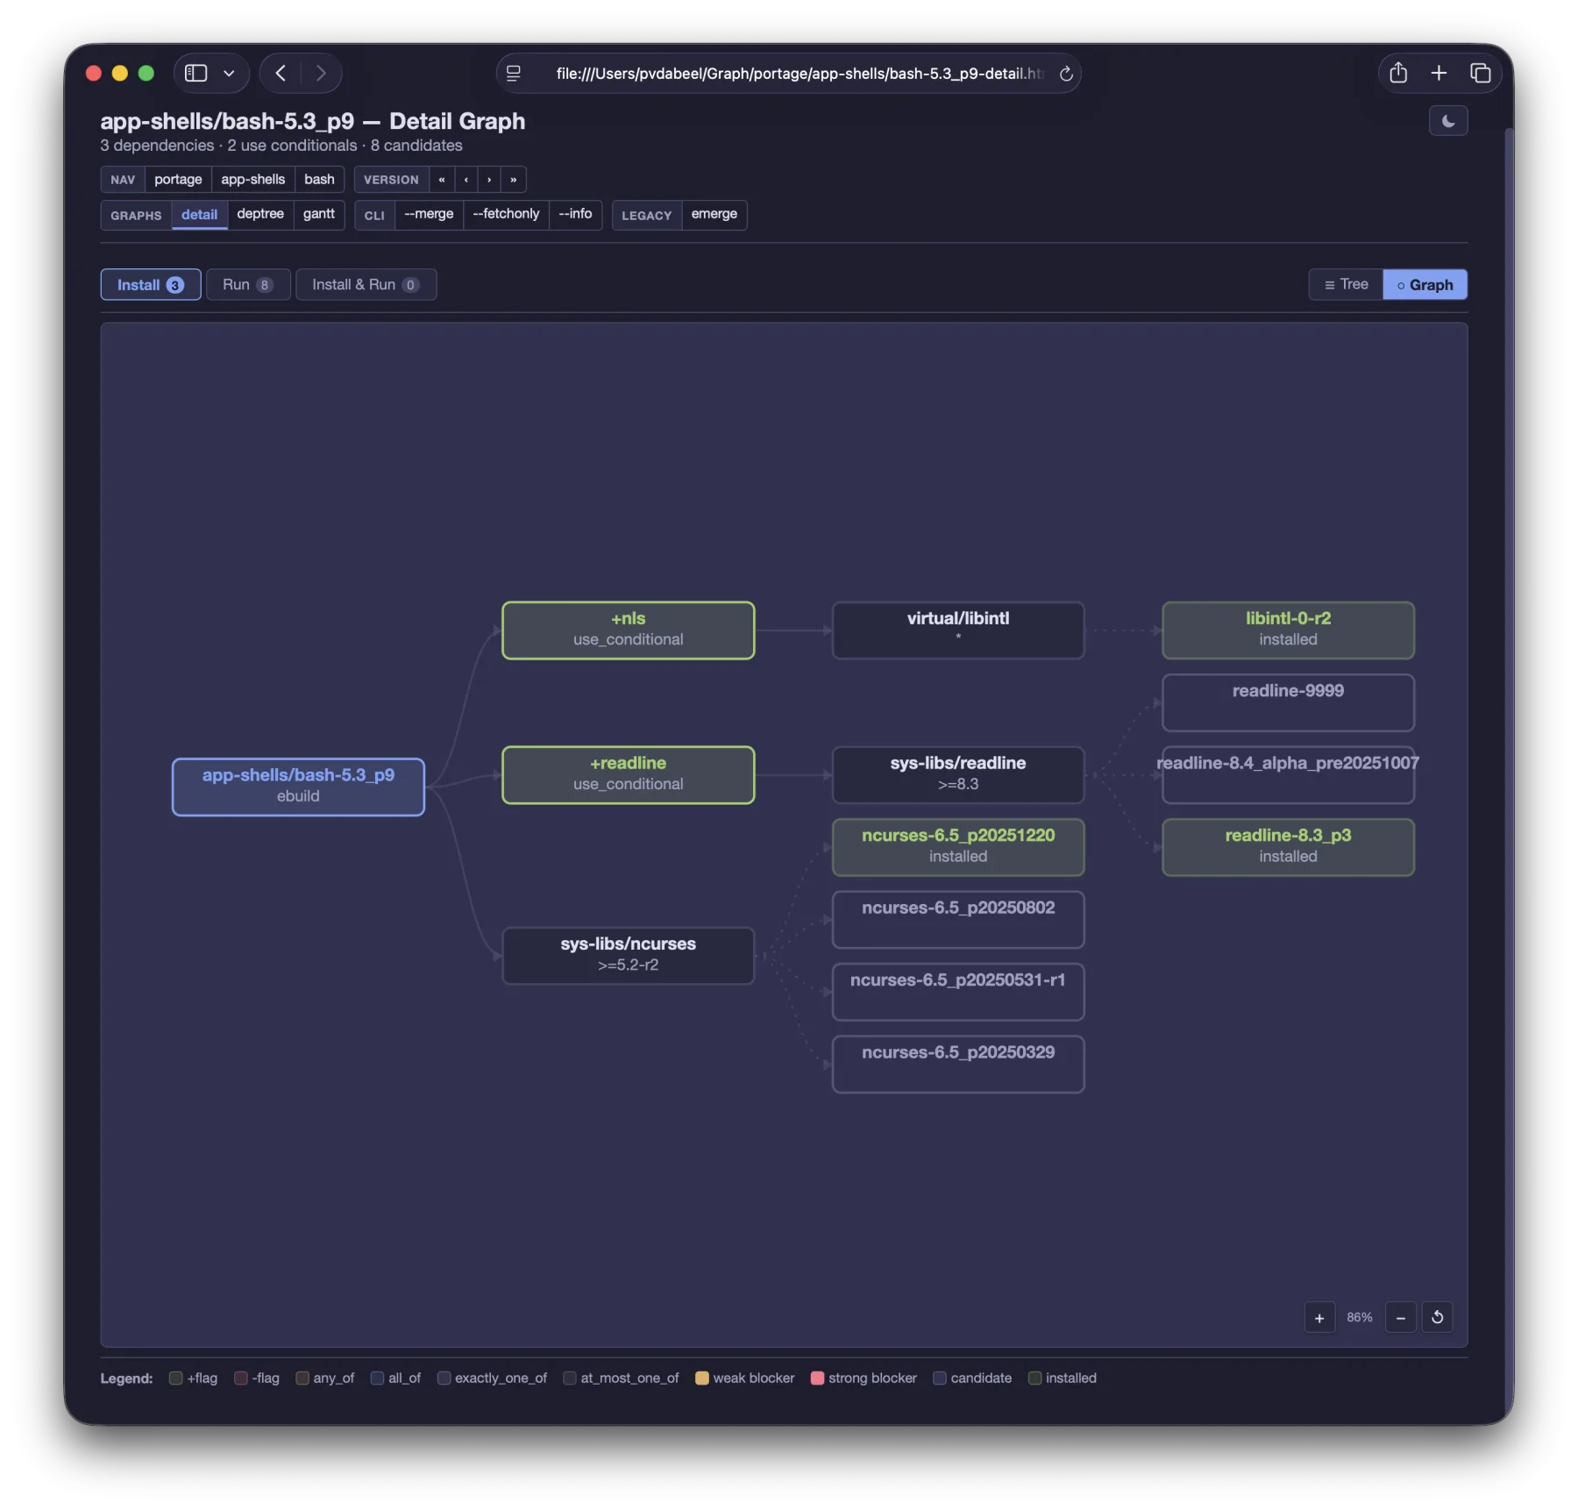This screenshot has width=1578, height=1510.
Task: Navigate to app-shells category link
Action: point(252,179)
